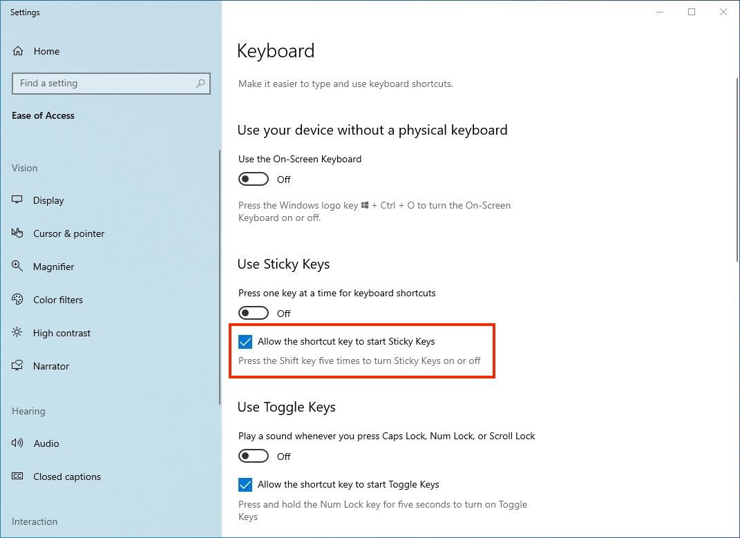Open the Narrator settings page

[x=51, y=366]
